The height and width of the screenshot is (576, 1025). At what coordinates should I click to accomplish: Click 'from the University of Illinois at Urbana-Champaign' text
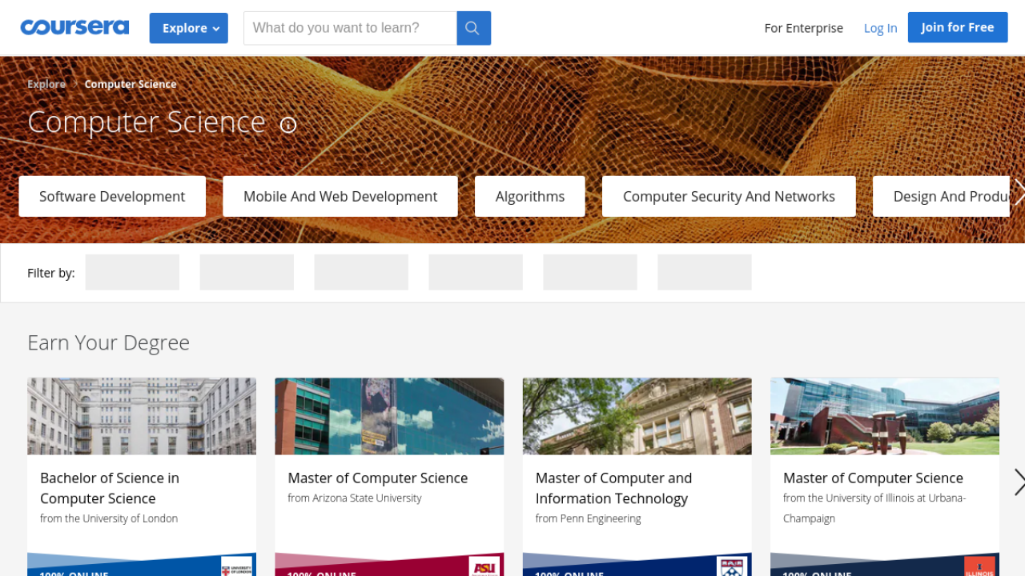(874, 508)
